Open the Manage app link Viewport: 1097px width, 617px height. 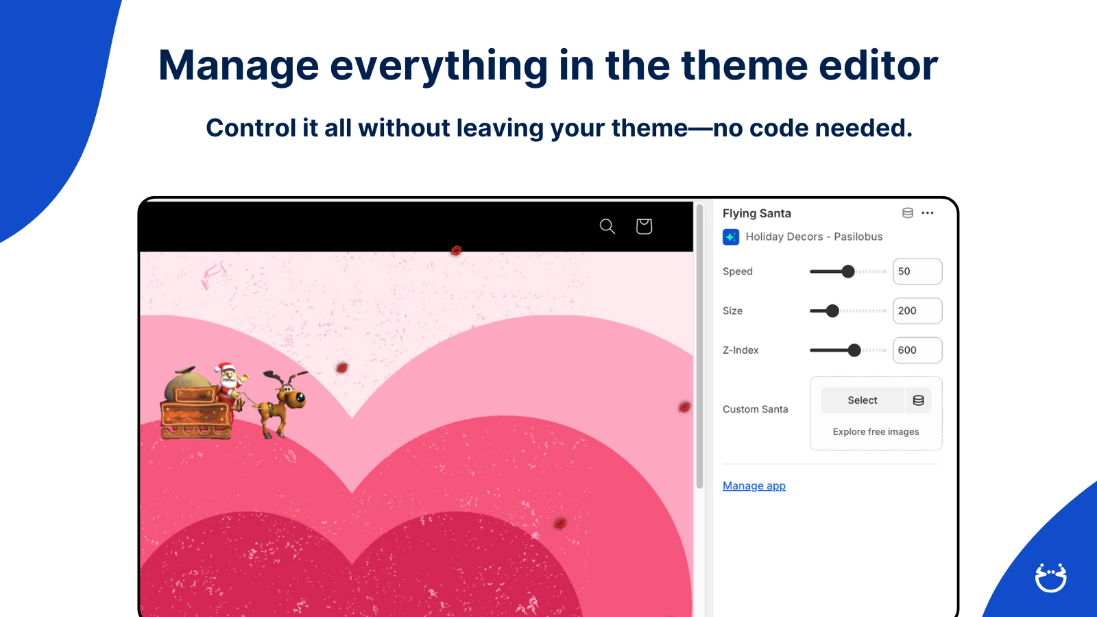pos(754,486)
